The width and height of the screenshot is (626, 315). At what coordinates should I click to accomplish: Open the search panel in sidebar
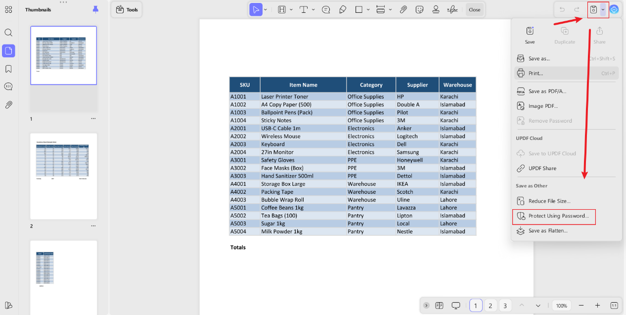tap(8, 33)
